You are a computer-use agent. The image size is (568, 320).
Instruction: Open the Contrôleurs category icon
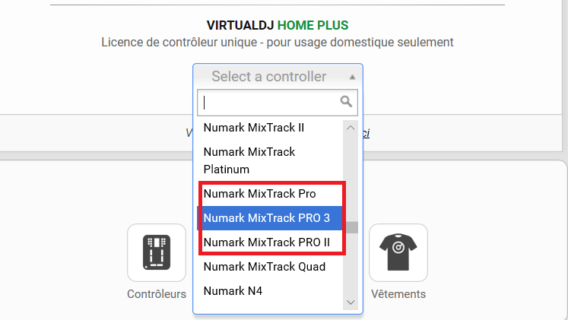coord(157,252)
